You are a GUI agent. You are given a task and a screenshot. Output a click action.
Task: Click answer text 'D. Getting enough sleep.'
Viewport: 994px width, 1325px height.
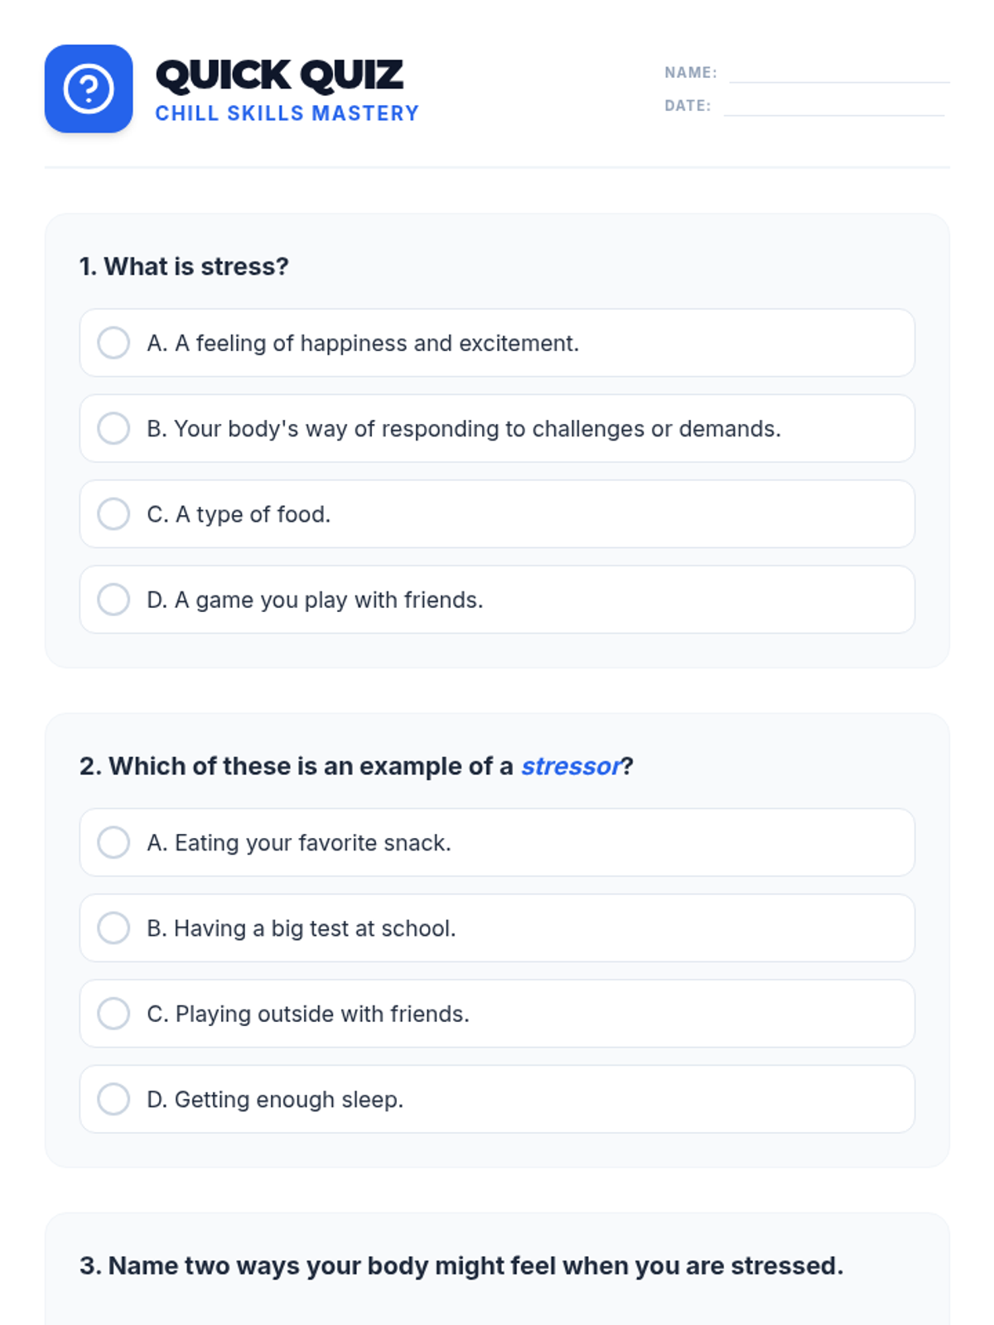275,1100
